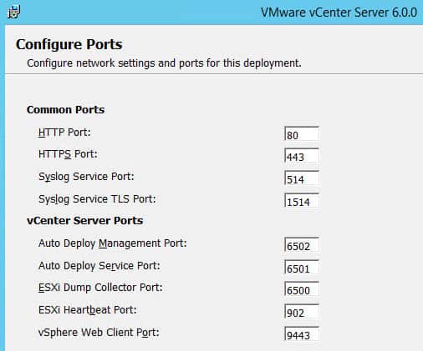Click the vCenter Server Ports section header
The image size is (423, 351).
[x=85, y=221]
